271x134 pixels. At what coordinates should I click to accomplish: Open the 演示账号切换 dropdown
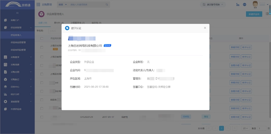(x=213, y=5)
